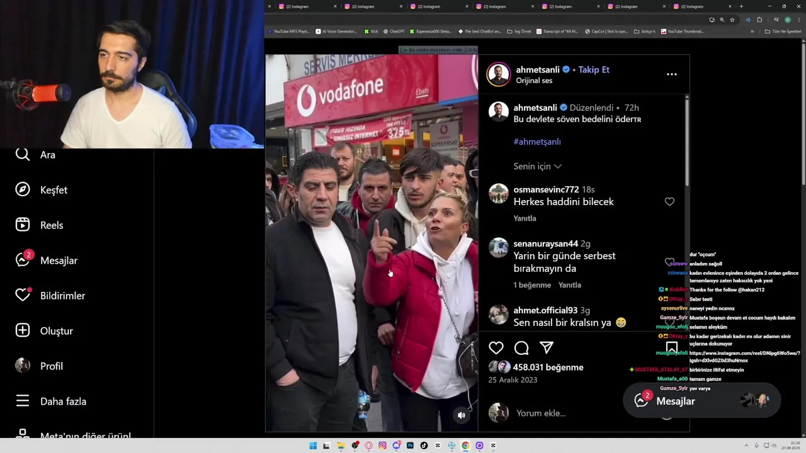The image size is (806, 453).
Task: Save the post with bookmark icon
Action: 672,348
